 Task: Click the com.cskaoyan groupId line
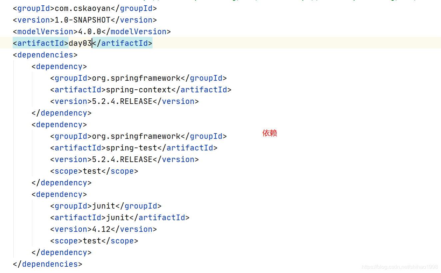click(x=85, y=8)
